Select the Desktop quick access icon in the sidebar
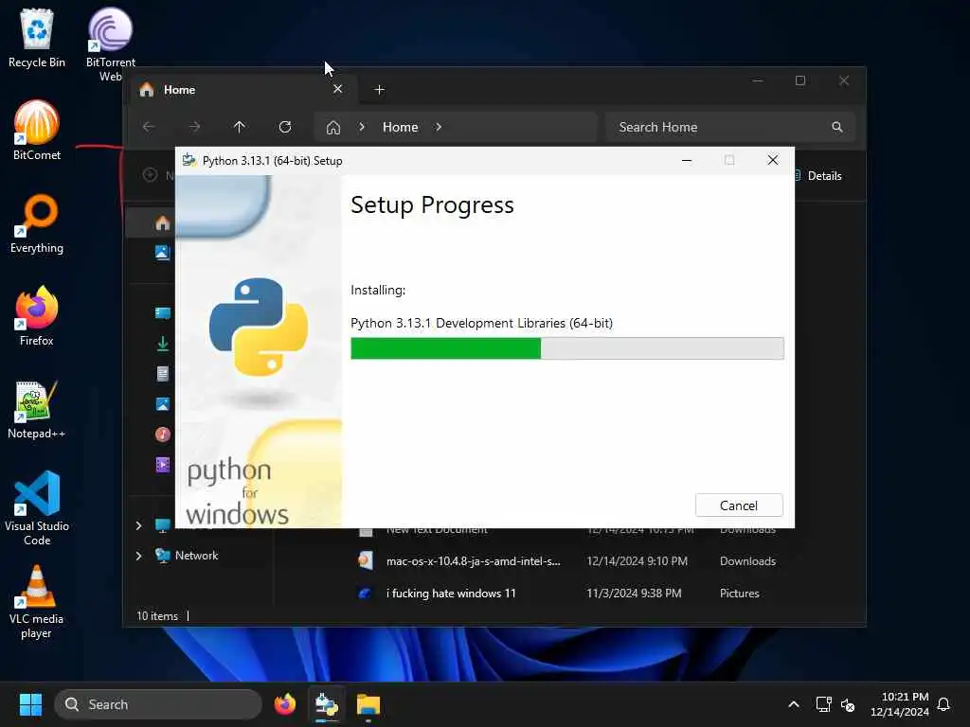 pos(163,312)
